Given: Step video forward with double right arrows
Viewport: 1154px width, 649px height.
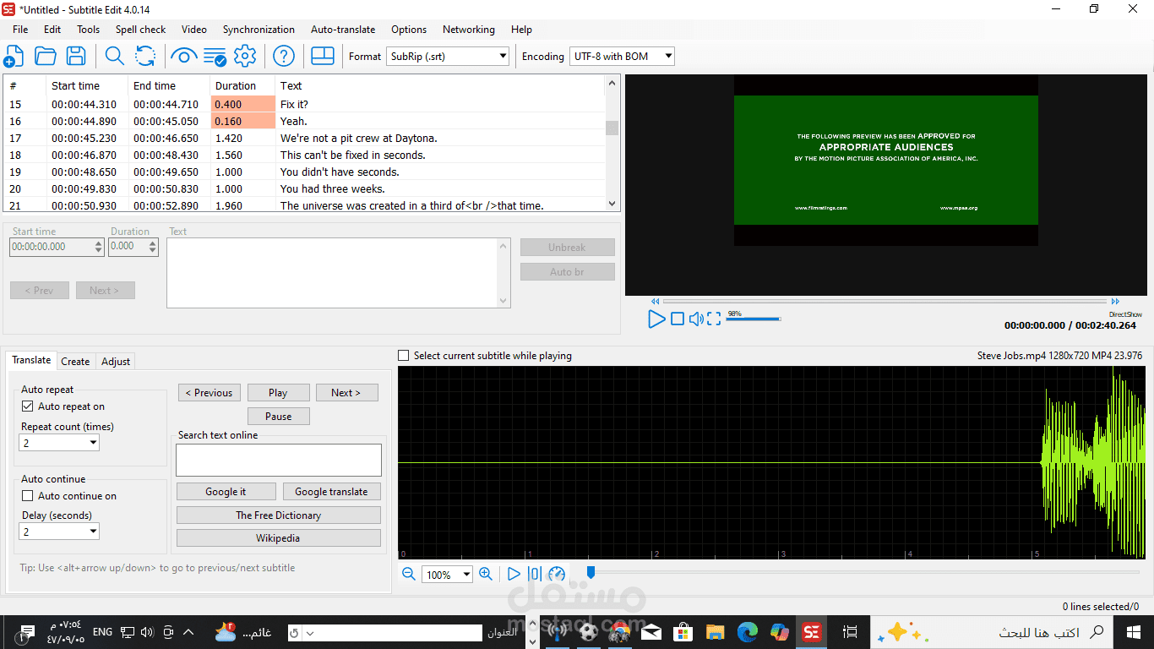Looking at the screenshot, I should point(1115,301).
